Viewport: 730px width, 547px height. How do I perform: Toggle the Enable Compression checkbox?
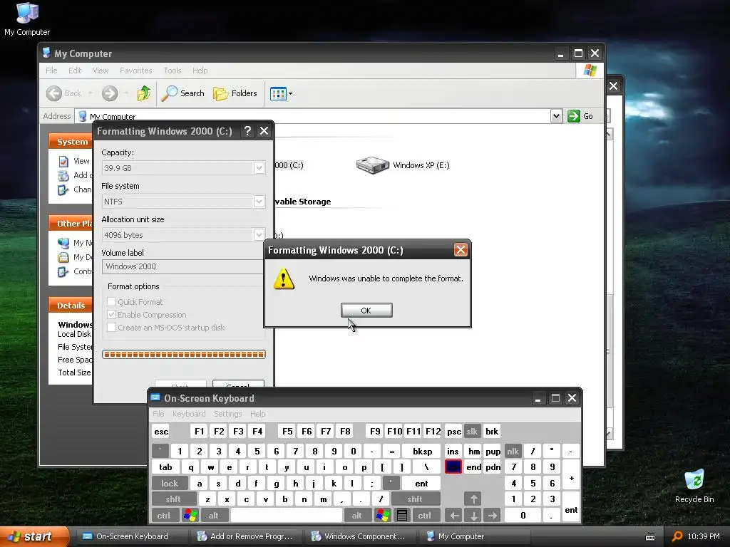pyautogui.click(x=112, y=315)
